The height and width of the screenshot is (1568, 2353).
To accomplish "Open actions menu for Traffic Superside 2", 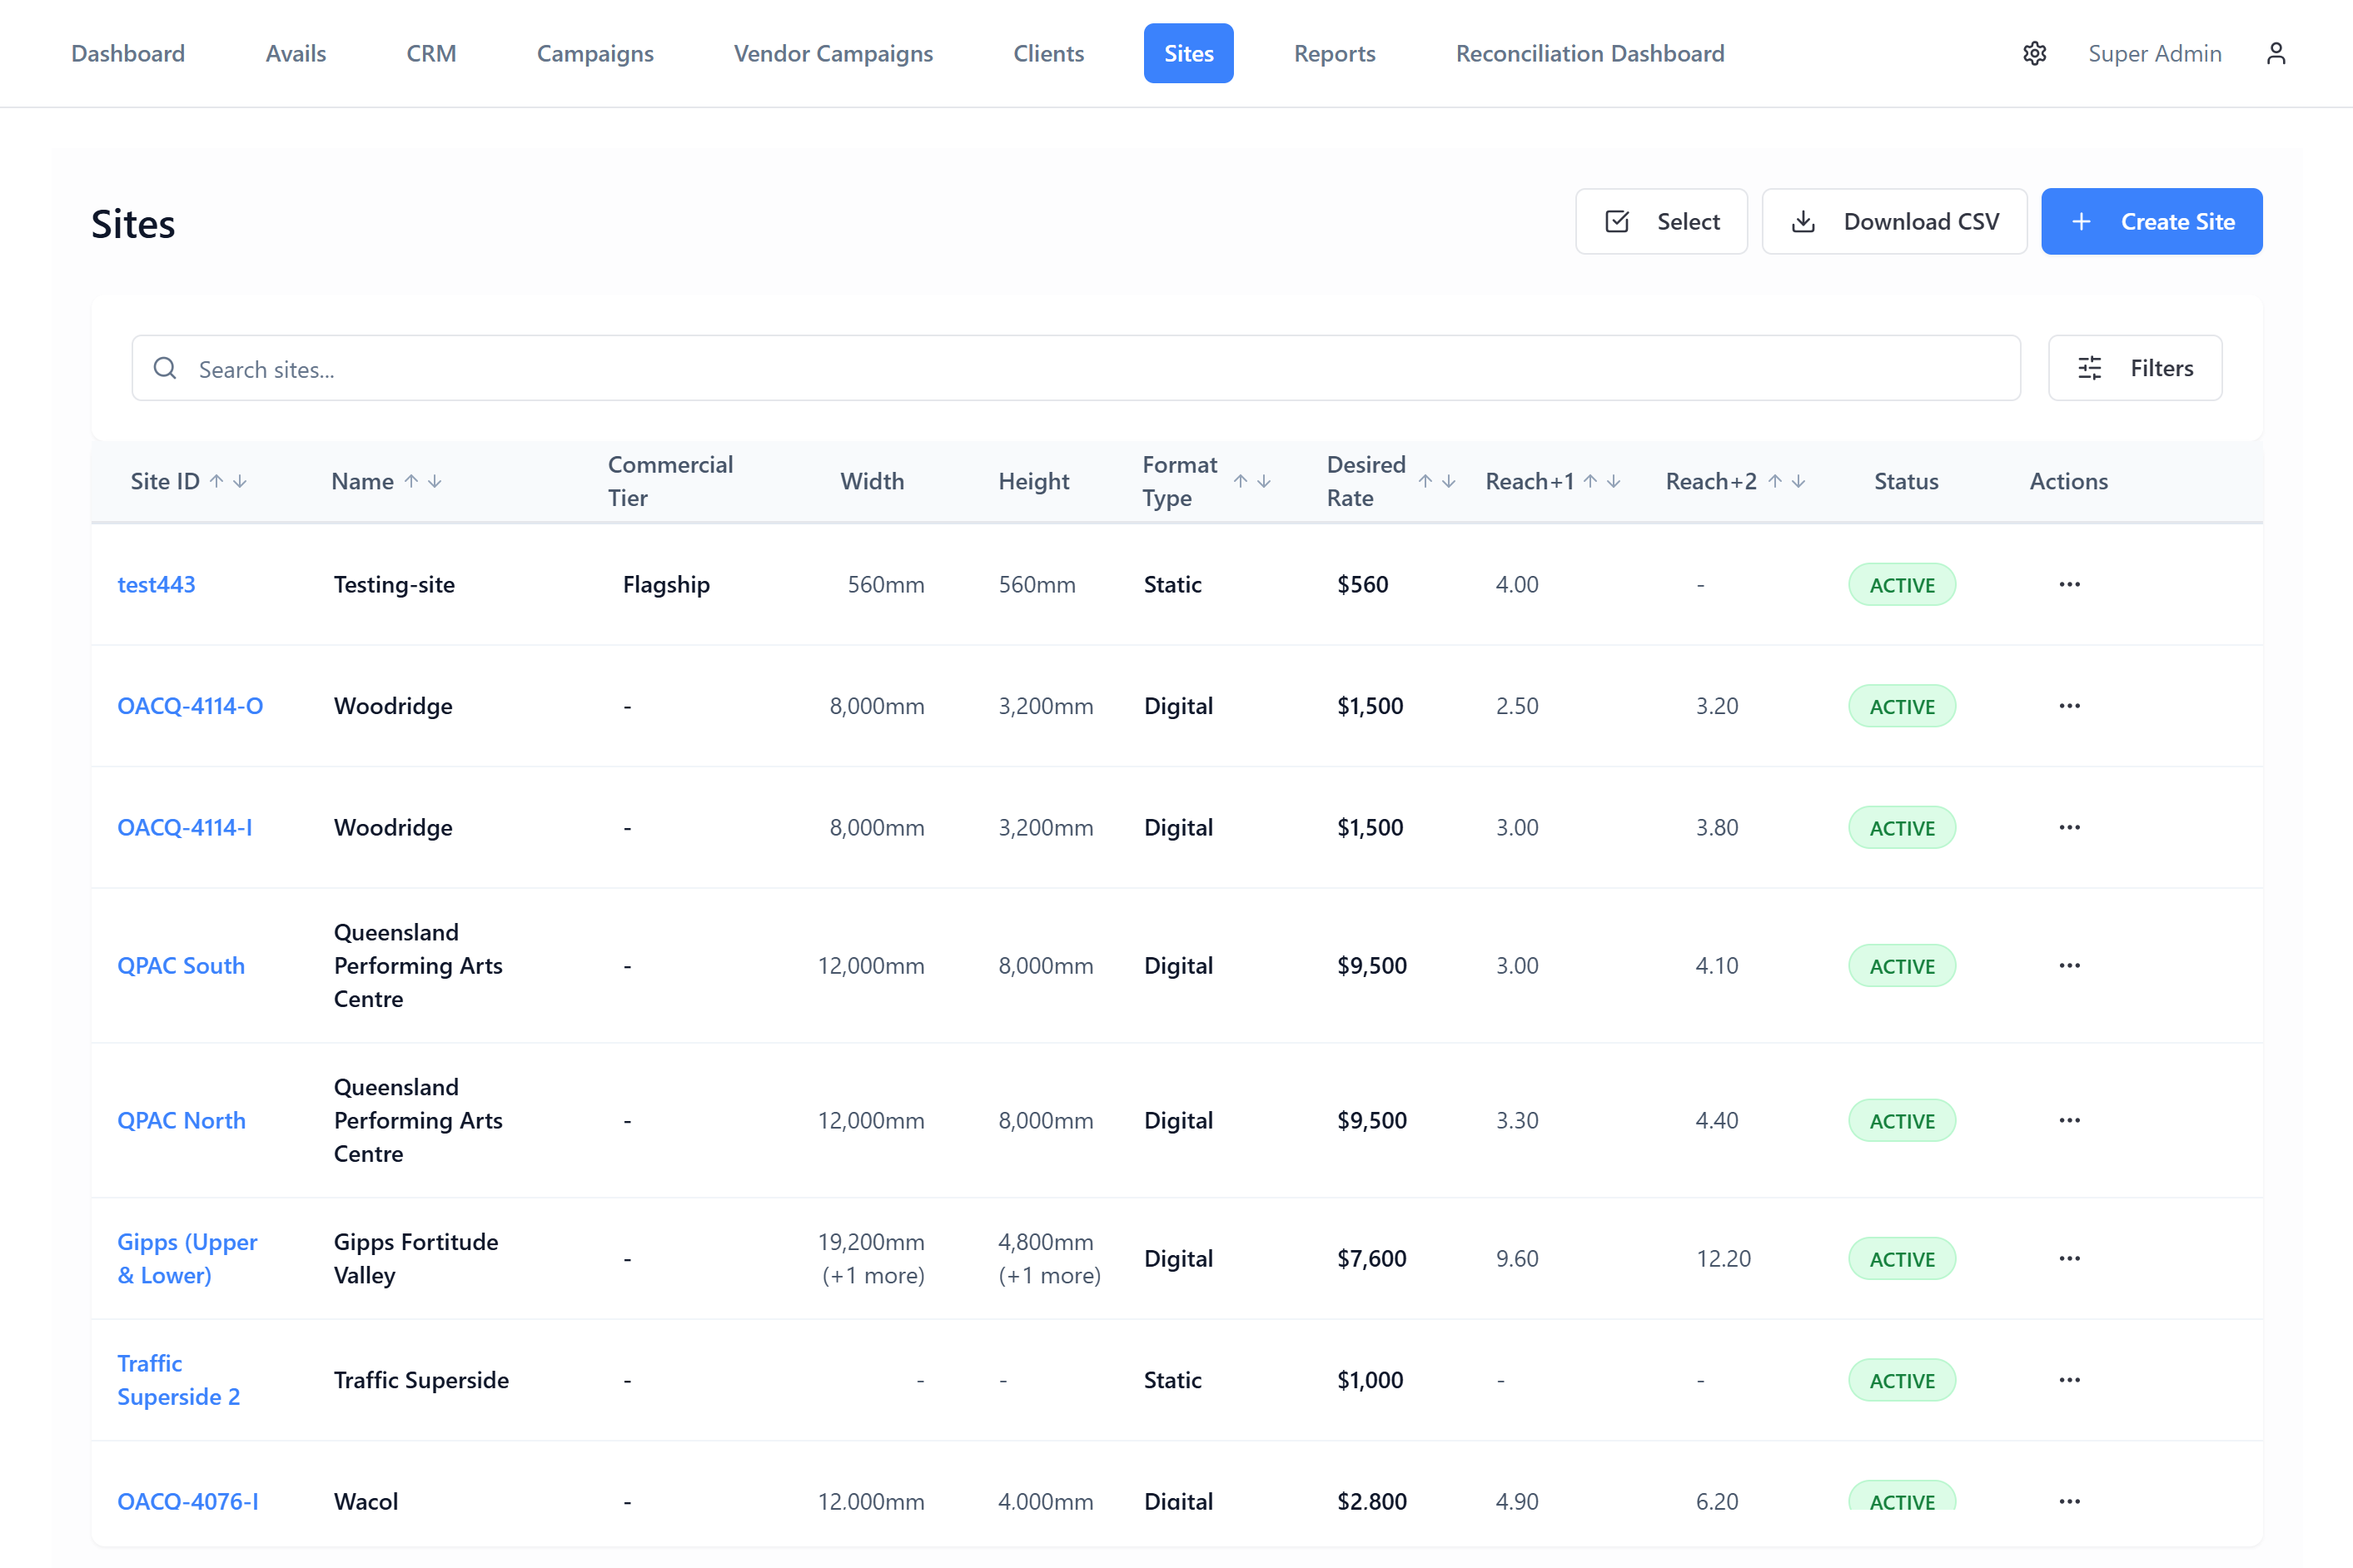I will [x=2069, y=1379].
